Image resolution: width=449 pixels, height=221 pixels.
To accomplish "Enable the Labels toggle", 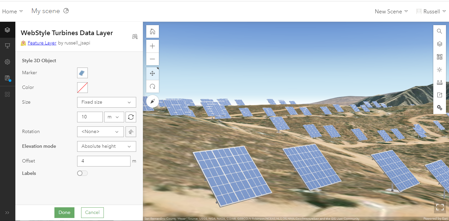I will point(82,173).
